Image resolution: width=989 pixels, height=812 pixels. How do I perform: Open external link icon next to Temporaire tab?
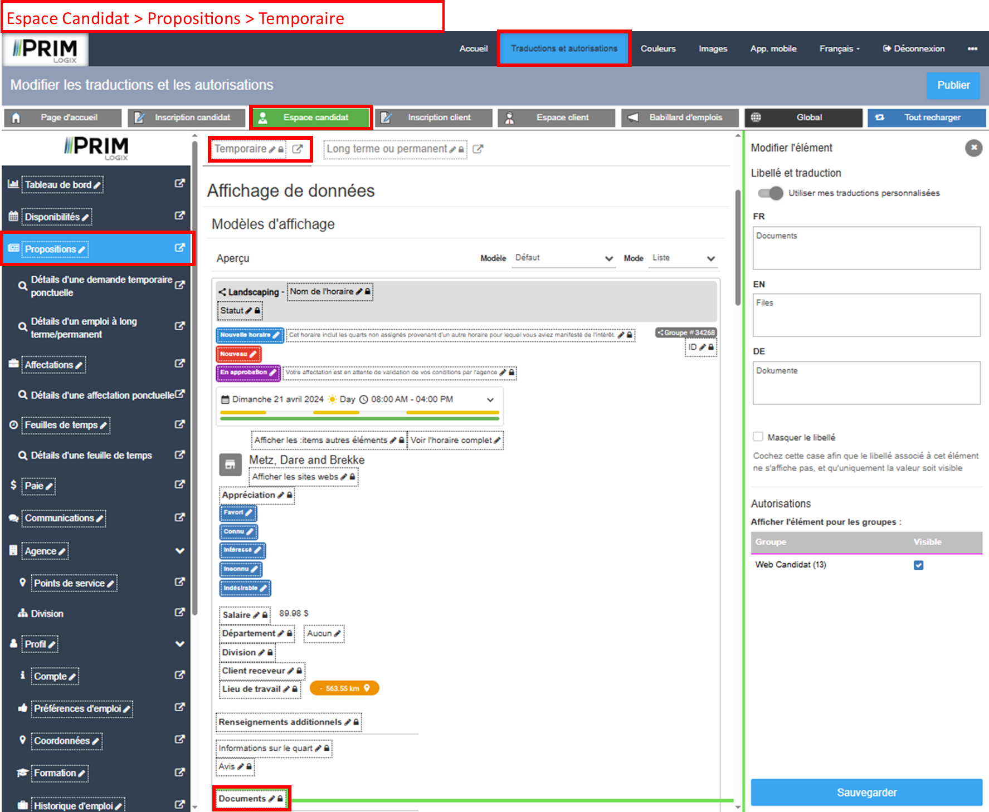pyautogui.click(x=298, y=149)
